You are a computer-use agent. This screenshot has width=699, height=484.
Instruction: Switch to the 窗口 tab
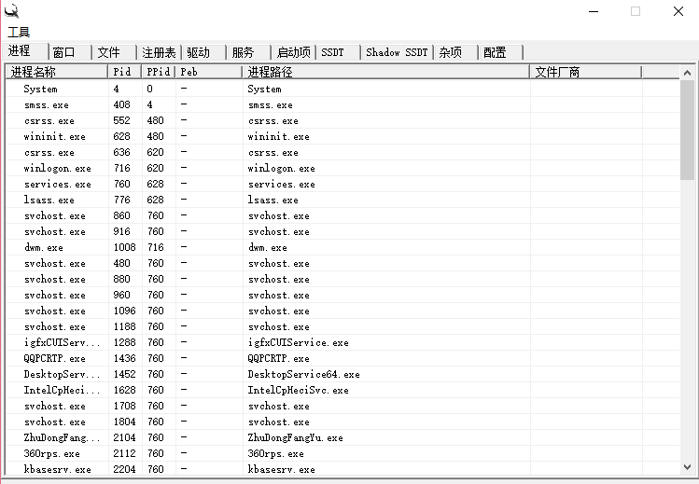pos(64,52)
